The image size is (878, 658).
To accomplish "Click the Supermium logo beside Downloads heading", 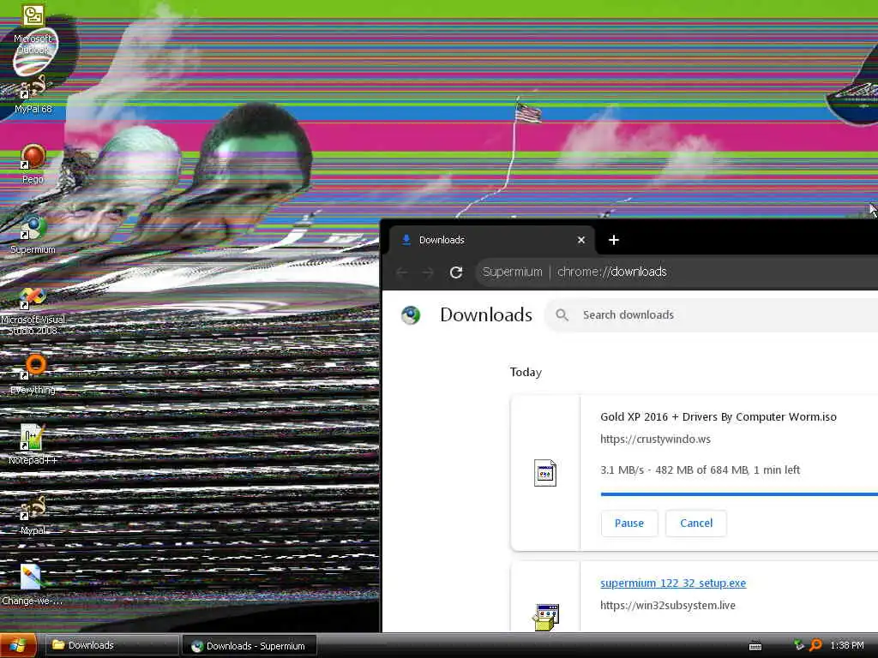I will coord(411,315).
